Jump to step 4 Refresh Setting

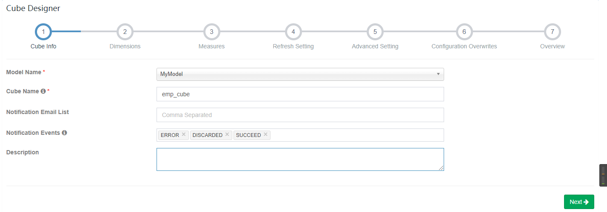[x=293, y=32]
